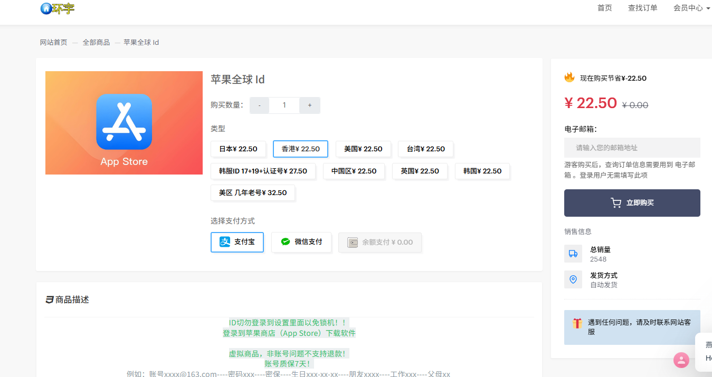The height and width of the screenshot is (377, 712).
Task: Click the WeChat Pay logo icon
Action: coord(286,242)
